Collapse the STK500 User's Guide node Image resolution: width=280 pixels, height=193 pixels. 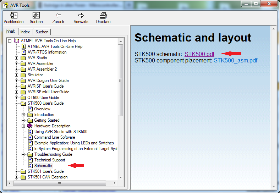[x=16, y=103]
